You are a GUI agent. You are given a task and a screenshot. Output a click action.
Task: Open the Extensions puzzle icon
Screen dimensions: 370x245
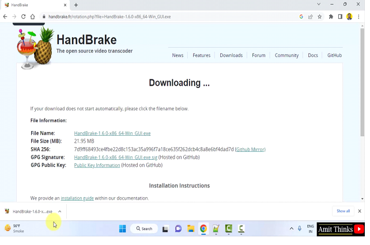coord(331,17)
